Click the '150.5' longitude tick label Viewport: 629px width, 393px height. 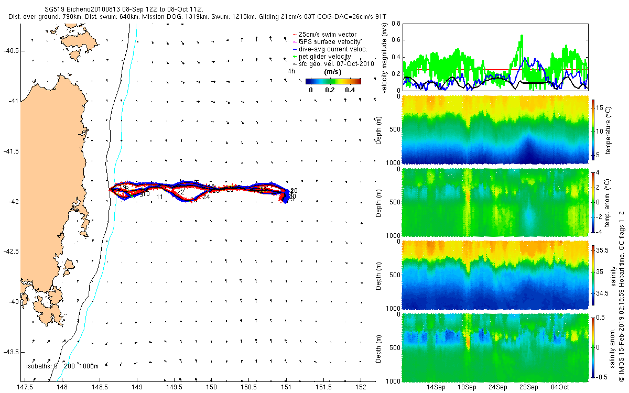point(249,387)
